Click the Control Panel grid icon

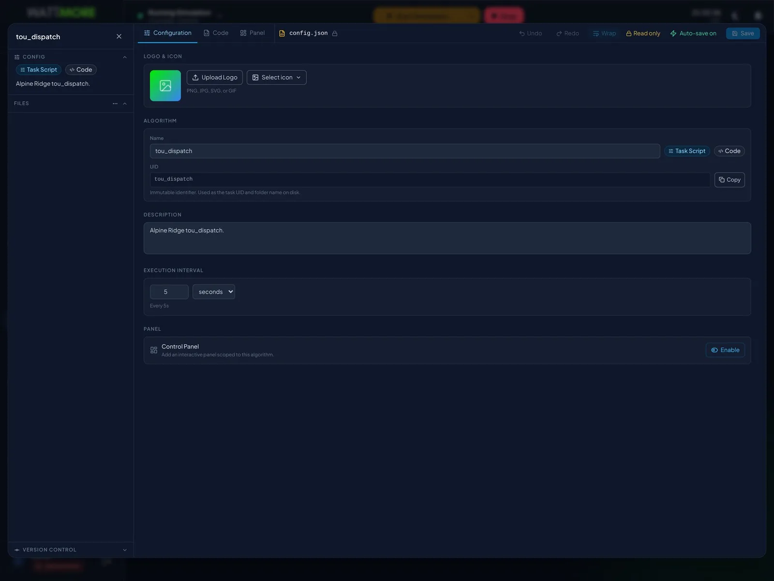point(154,350)
